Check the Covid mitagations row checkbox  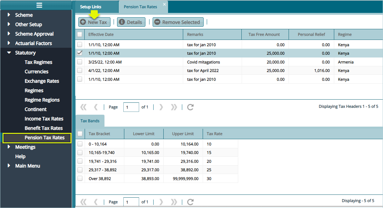point(80,62)
